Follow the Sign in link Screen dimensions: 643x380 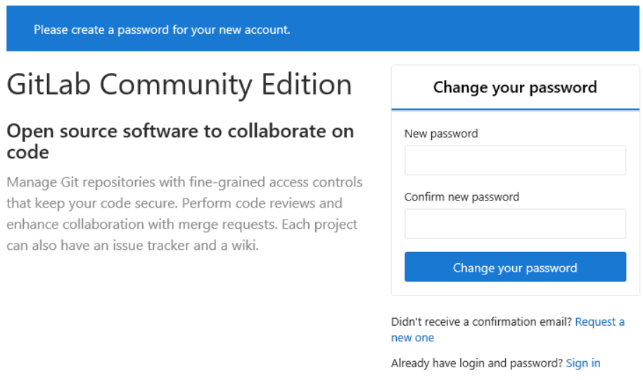point(583,363)
